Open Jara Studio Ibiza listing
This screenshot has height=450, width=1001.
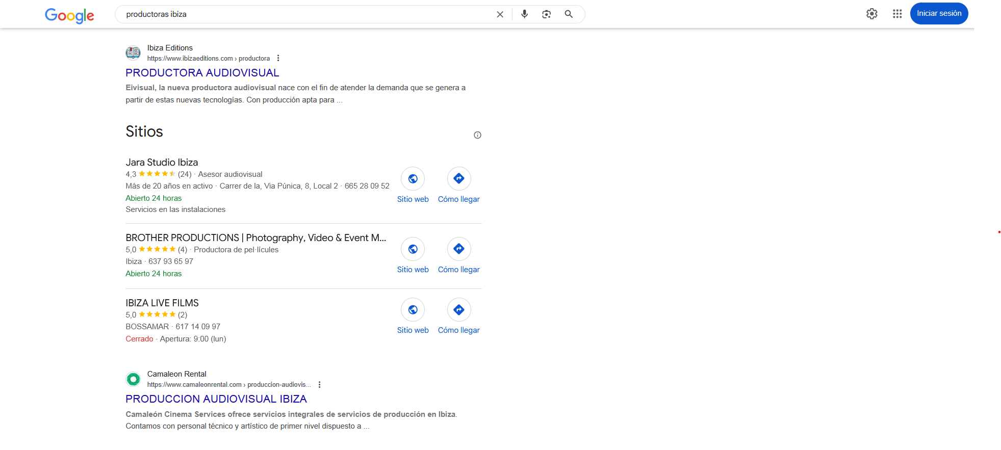pos(162,163)
